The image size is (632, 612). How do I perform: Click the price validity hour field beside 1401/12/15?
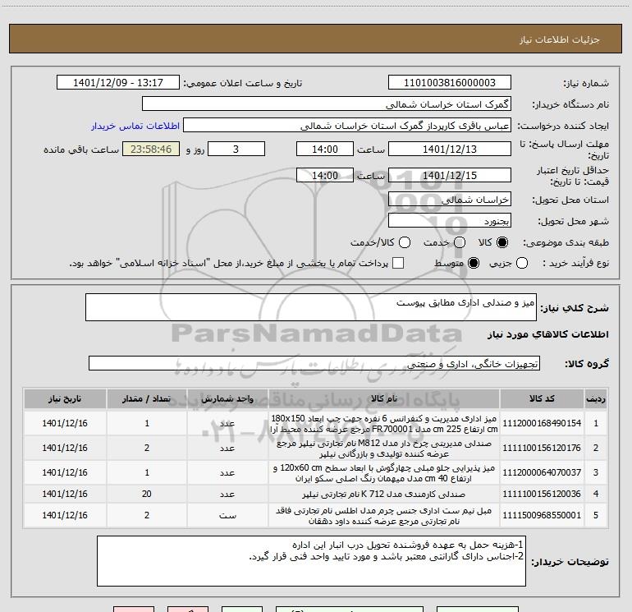coord(325,175)
